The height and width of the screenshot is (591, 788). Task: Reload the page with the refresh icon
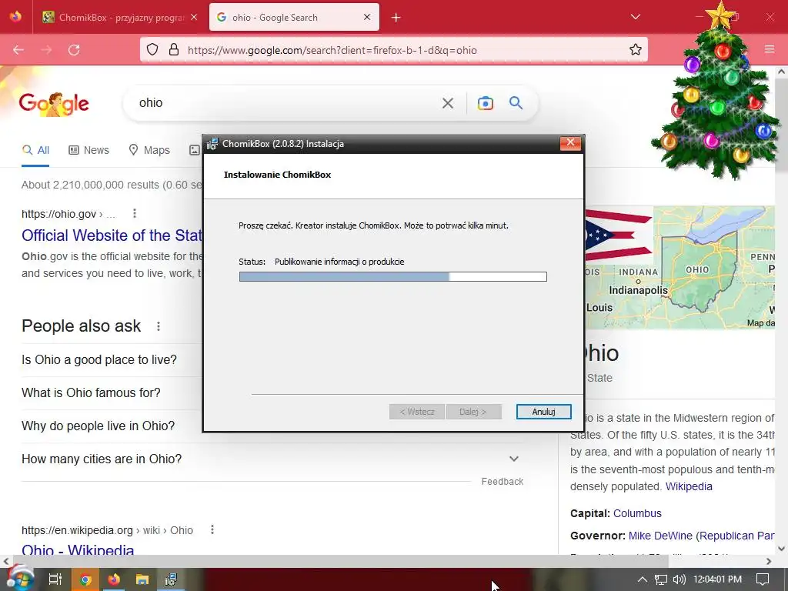74,50
